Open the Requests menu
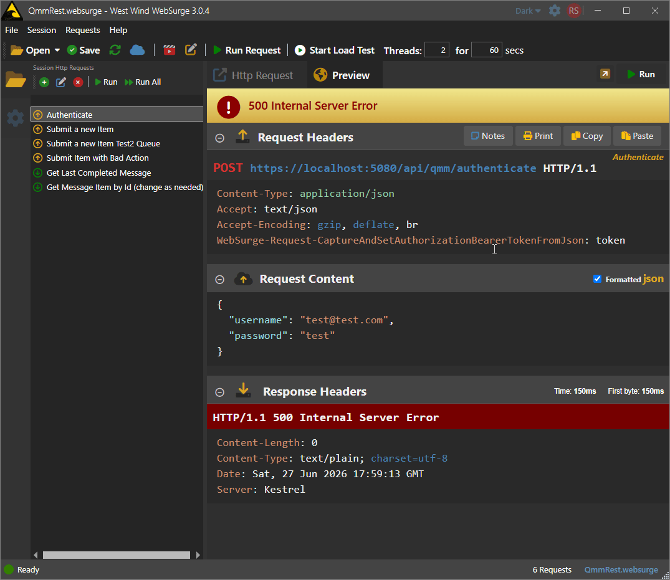670x580 pixels. point(82,30)
